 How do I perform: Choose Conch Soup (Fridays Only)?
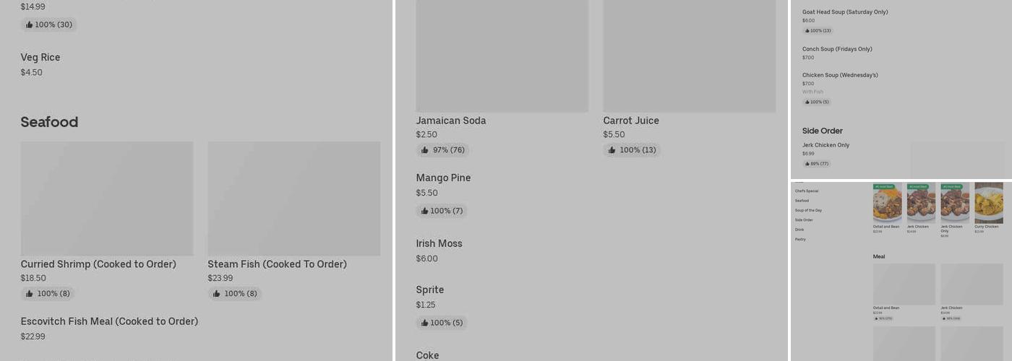(837, 49)
